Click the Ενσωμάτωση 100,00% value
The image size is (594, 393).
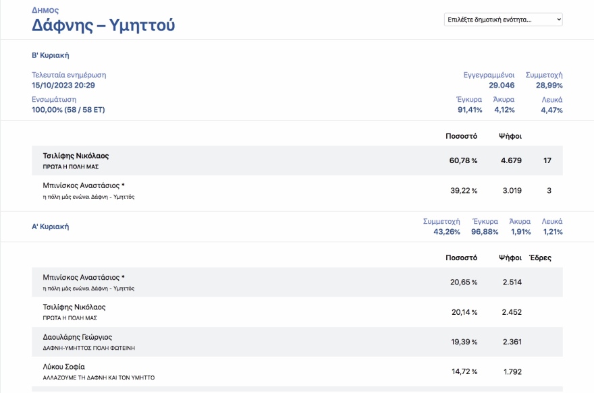click(x=68, y=110)
